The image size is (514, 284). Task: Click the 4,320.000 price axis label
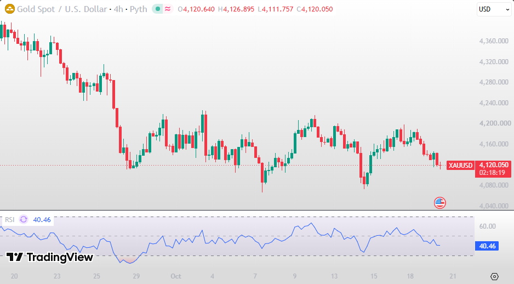click(494, 61)
